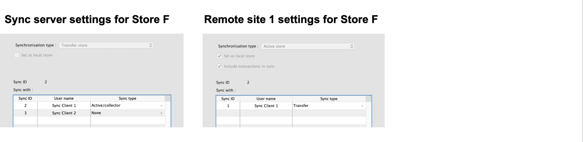
Task: Click Sync type column header in server table
Action: pyautogui.click(x=127, y=99)
